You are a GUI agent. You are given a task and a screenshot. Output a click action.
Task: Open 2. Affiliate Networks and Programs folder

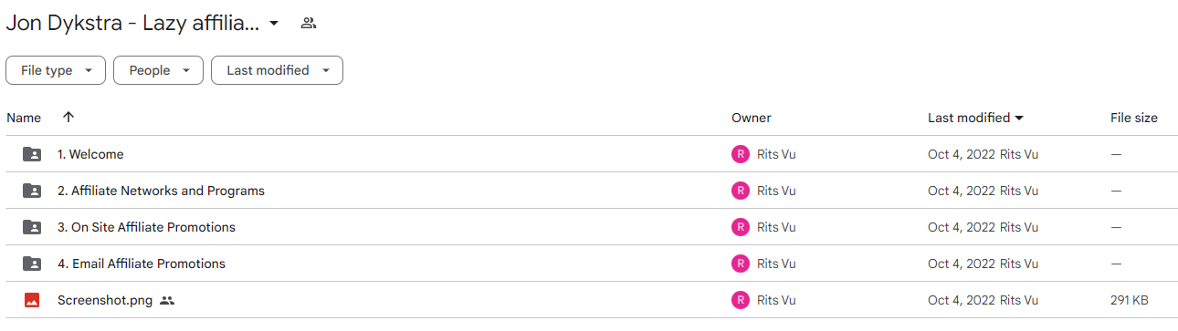click(x=161, y=191)
